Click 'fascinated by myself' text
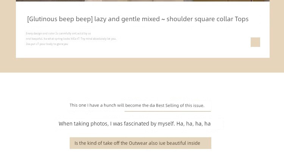 pos(150,124)
